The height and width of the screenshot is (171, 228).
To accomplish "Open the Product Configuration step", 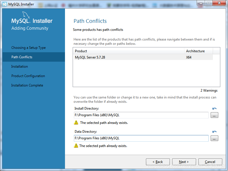I will pos(28,76).
